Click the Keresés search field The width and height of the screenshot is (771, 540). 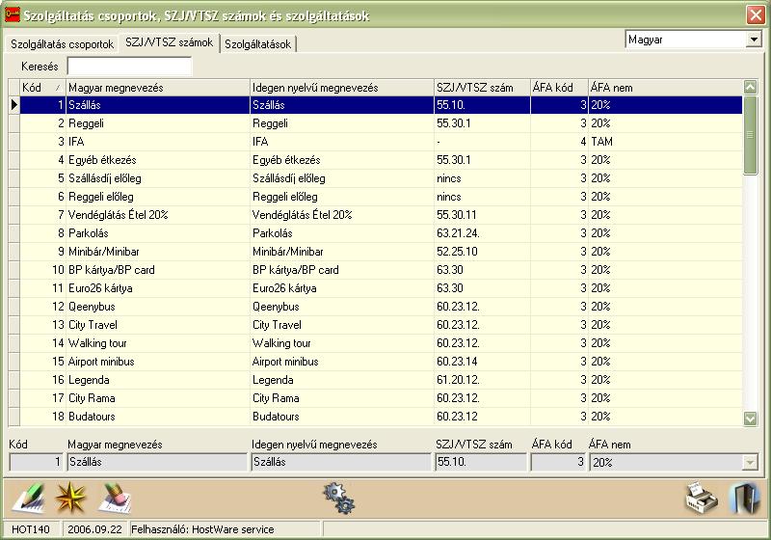coord(129,66)
